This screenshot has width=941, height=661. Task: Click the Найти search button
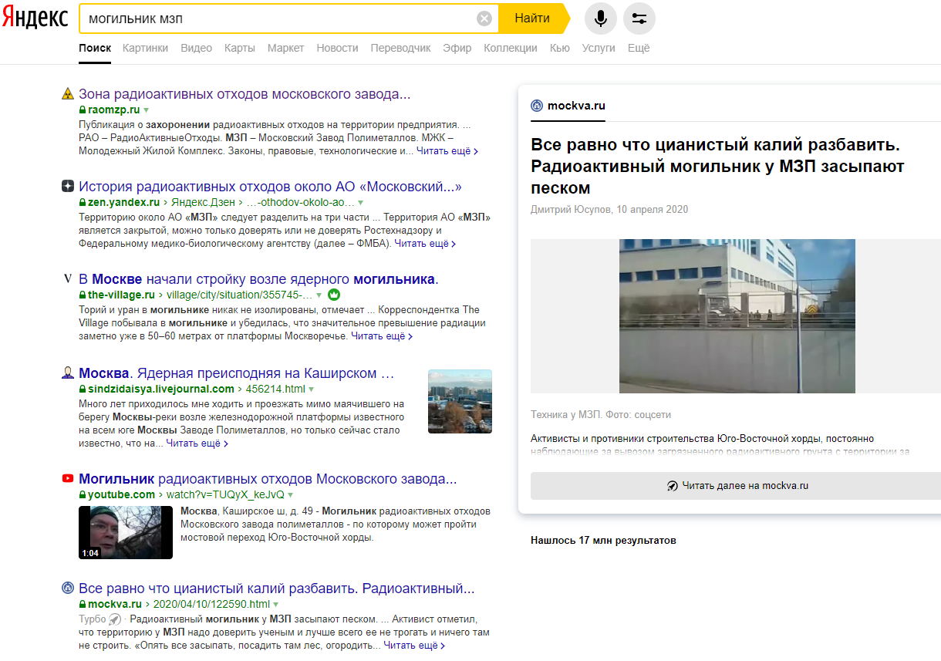coord(532,19)
